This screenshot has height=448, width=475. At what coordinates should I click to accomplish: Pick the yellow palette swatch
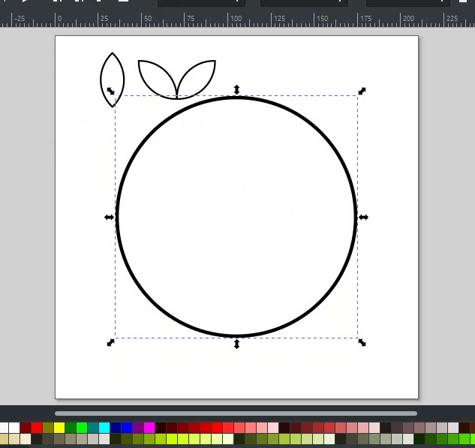[59, 428]
